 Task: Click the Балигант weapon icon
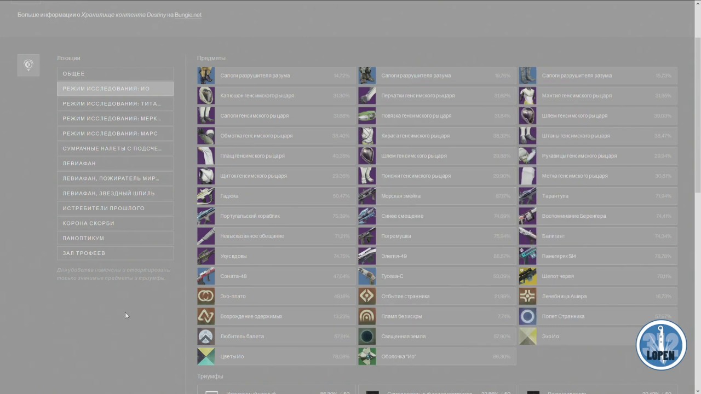(x=527, y=236)
